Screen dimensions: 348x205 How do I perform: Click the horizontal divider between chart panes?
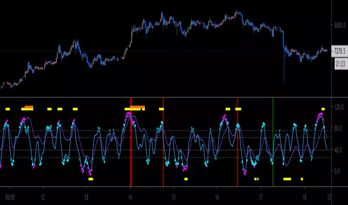tap(165, 97)
